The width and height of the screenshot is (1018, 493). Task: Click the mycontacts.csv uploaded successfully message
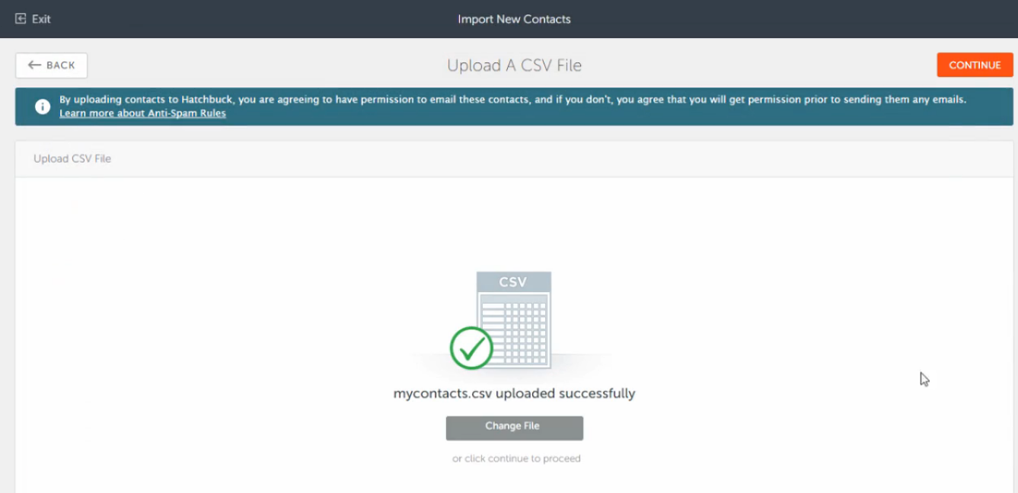pyautogui.click(x=514, y=393)
